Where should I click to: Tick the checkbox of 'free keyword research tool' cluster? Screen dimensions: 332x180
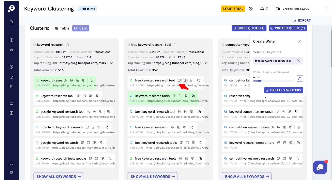coord(129,45)
